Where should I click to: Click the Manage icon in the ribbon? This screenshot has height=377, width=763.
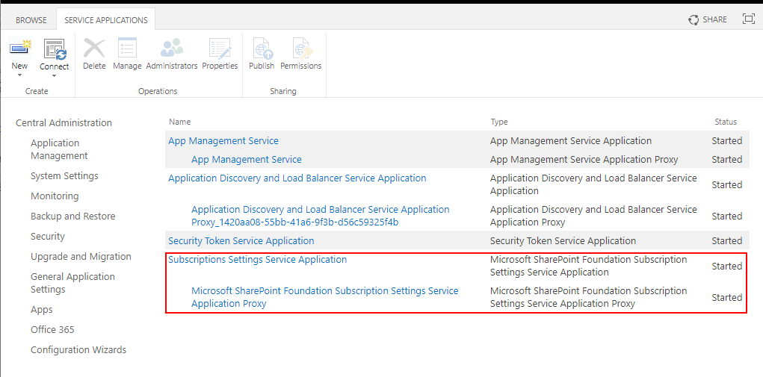click(x=127, y=49)
